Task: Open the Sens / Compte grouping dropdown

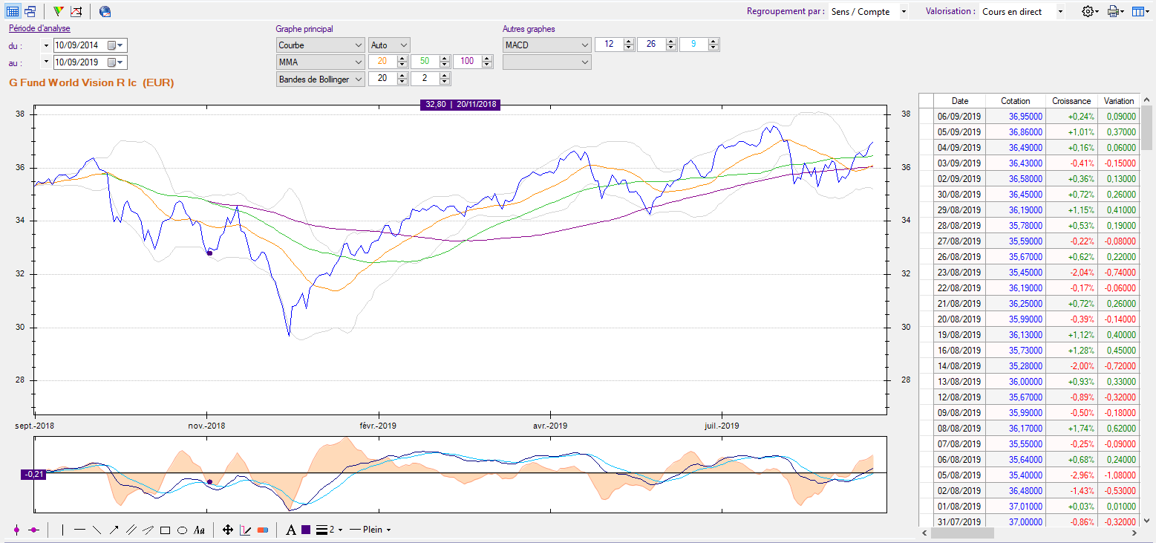Action: point(869,12)
